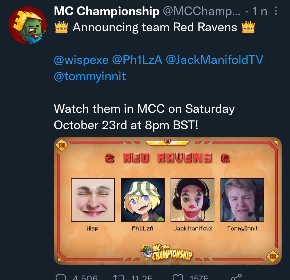Image resolution: width=290 pixels, height=280 pixels.
Task: Tap the reply speech bubble icon
Action: (x=61, y=277)
